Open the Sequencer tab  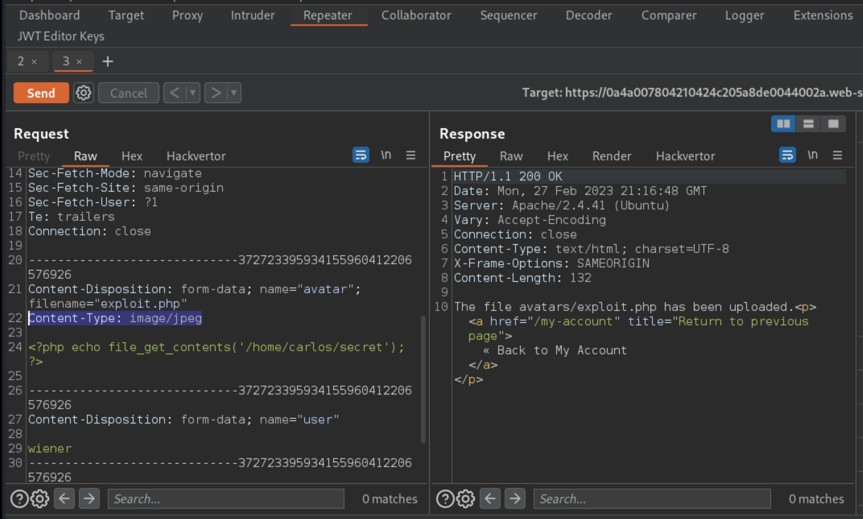(x=509, y=15)
